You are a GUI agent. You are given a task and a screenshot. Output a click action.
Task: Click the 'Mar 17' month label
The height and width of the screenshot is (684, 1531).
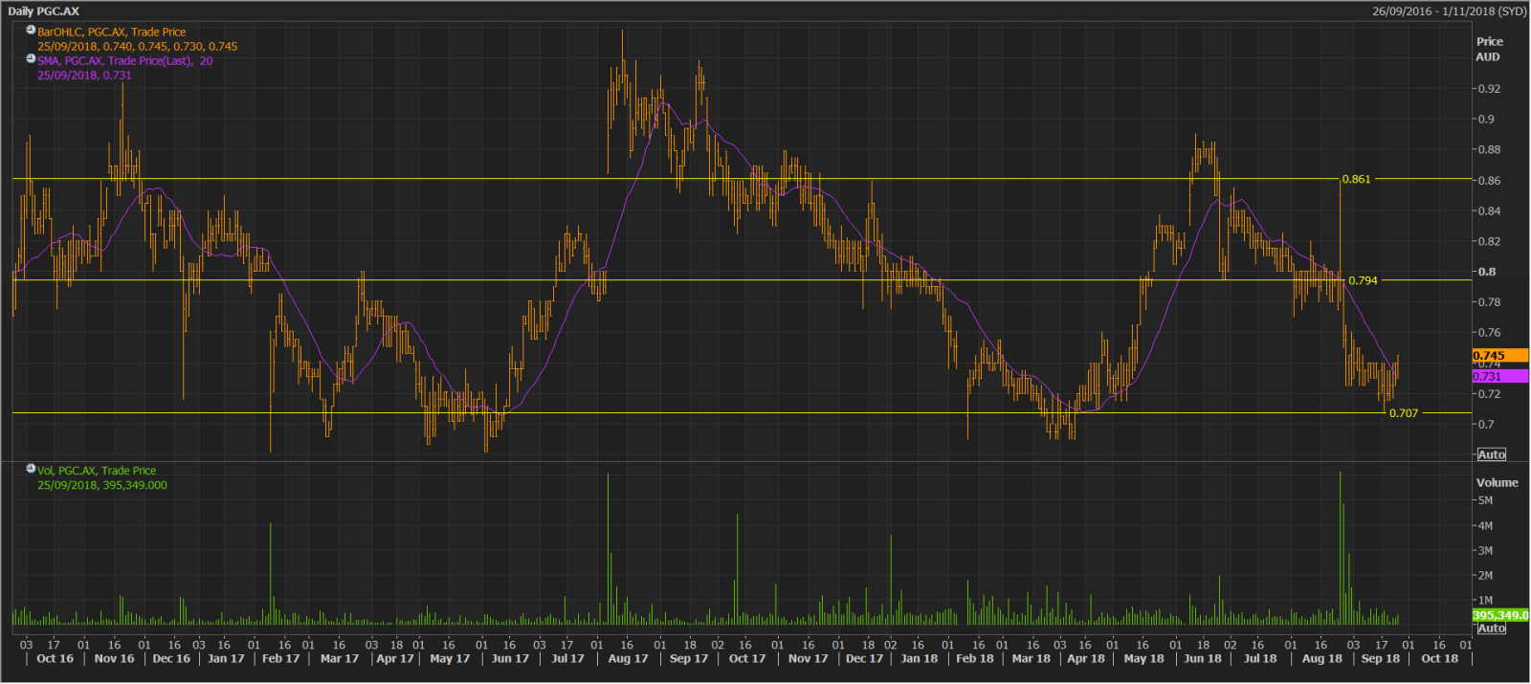pyautogui.click(x=340, y=658)
